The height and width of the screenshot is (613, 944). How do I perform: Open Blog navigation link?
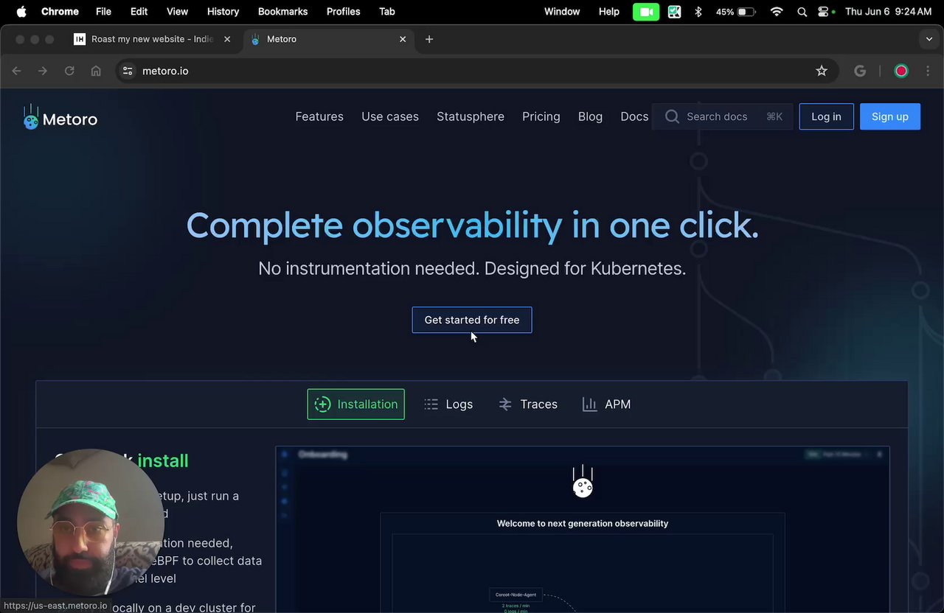[x=590, y=116]
